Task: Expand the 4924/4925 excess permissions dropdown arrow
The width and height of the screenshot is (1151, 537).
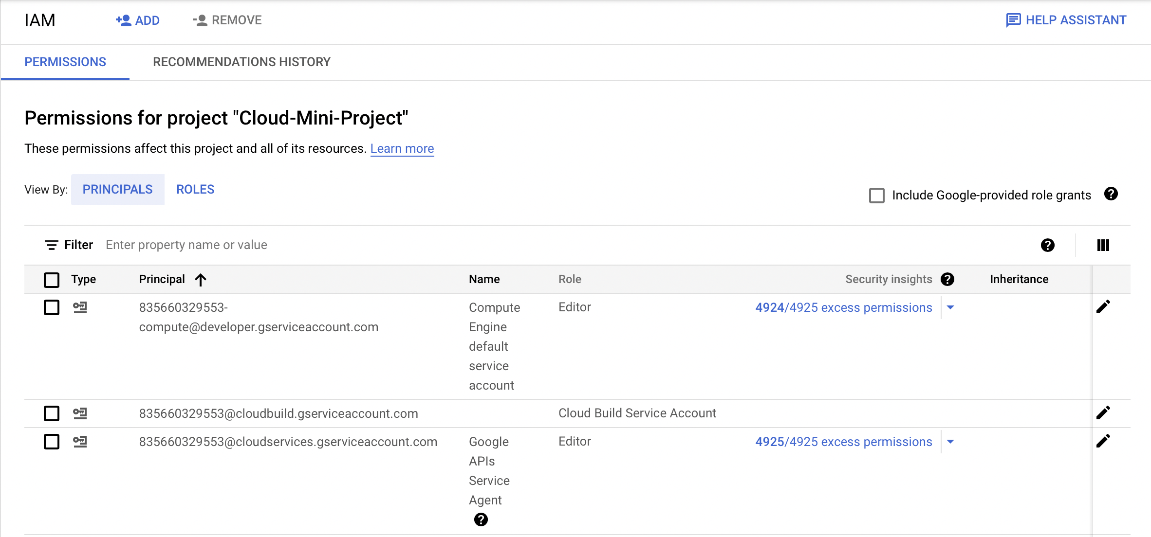Action: click(950, 307)
